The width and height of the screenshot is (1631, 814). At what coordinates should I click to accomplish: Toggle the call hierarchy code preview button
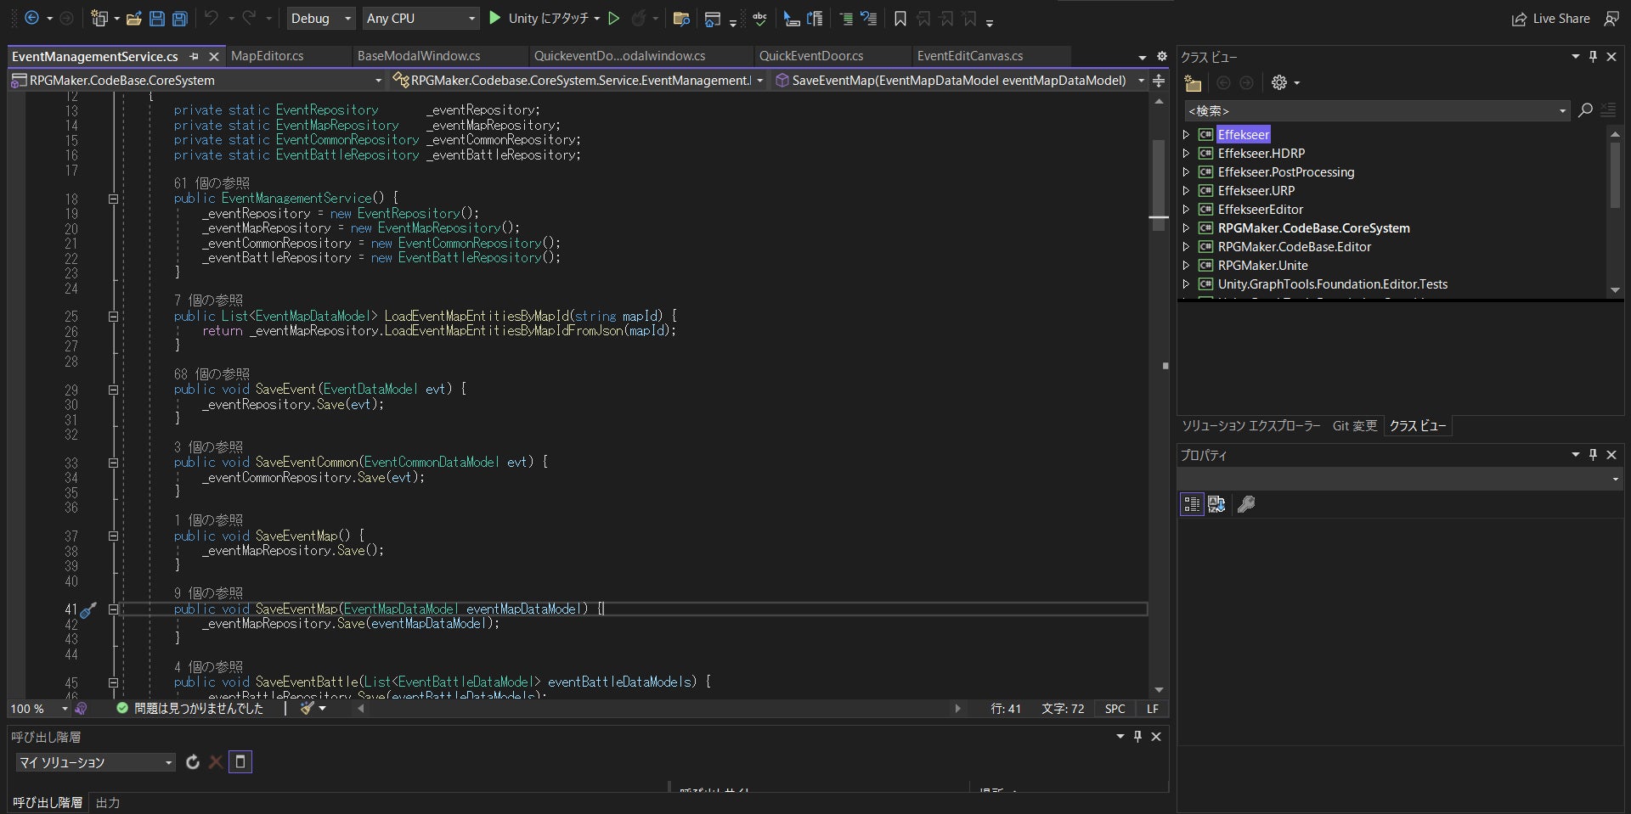(x=240, y=762)
